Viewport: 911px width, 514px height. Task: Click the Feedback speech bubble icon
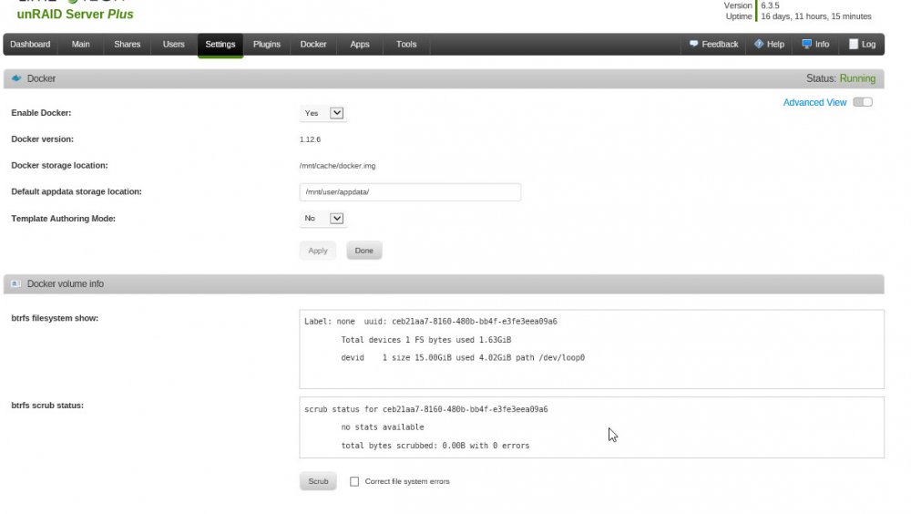(693, 44)
